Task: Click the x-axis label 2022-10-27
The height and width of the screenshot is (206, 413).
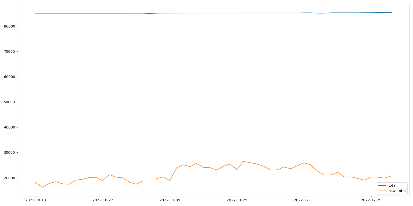Action: pyautogui.click(x=103, y=200)
